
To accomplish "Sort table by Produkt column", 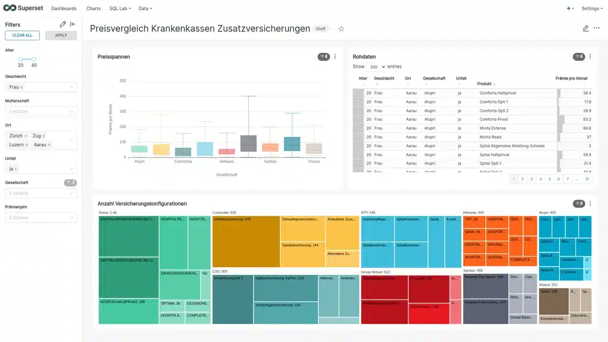I will point(484,84).
